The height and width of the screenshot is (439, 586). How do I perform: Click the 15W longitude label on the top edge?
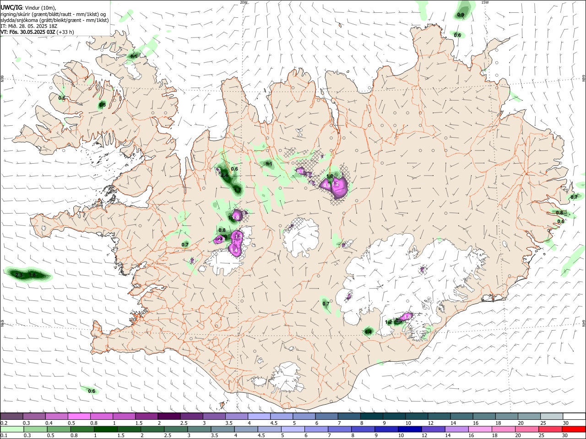[485, 2]
